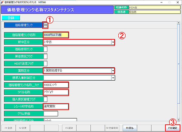This screenshot has width=182, height=132.
Task: Click the ラベル名称 field
Action: tap(56, 92)
